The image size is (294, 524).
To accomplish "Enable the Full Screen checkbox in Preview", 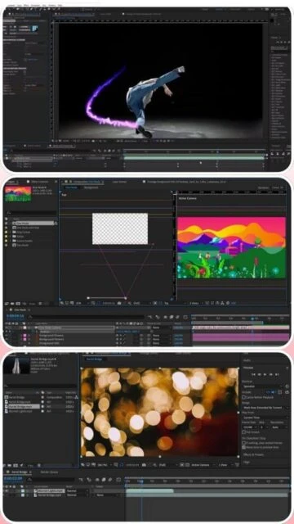I will (244, 432).
